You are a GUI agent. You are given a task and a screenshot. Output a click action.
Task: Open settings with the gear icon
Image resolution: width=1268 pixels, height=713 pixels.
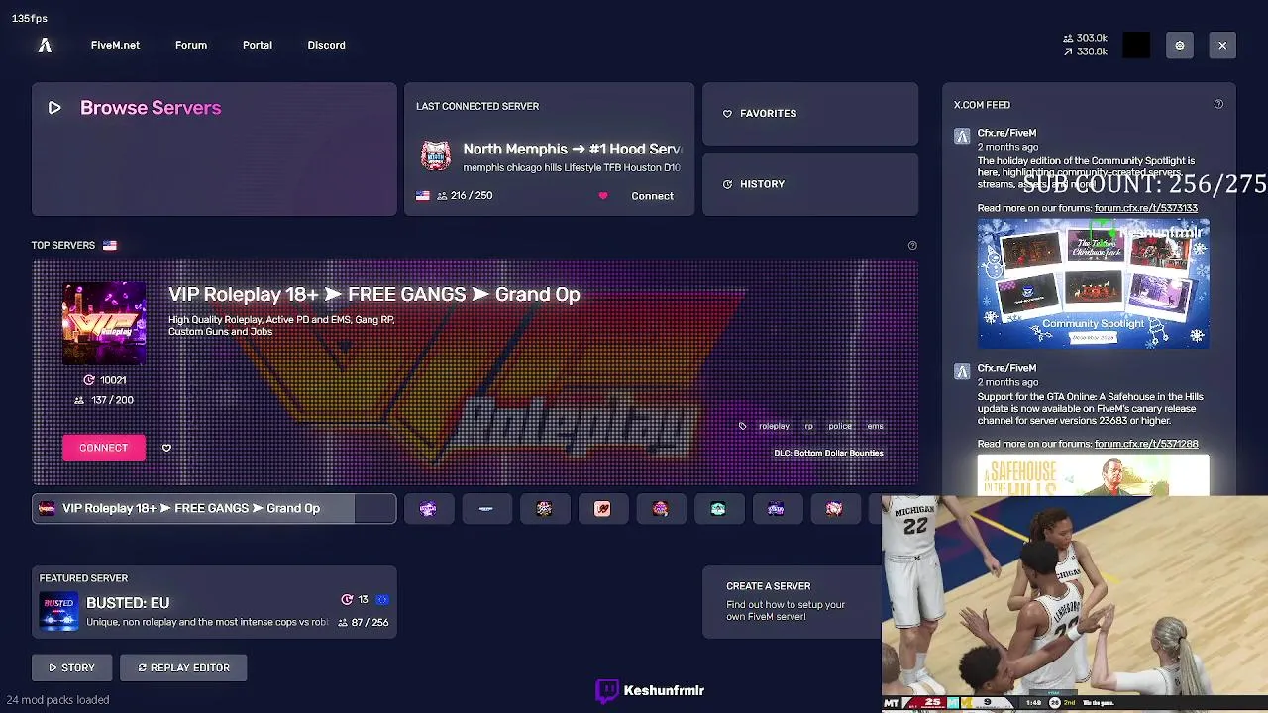click(1179, 46)
